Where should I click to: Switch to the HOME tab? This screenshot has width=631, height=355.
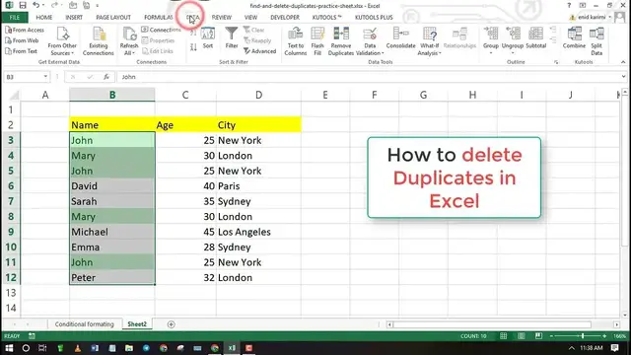43,18
